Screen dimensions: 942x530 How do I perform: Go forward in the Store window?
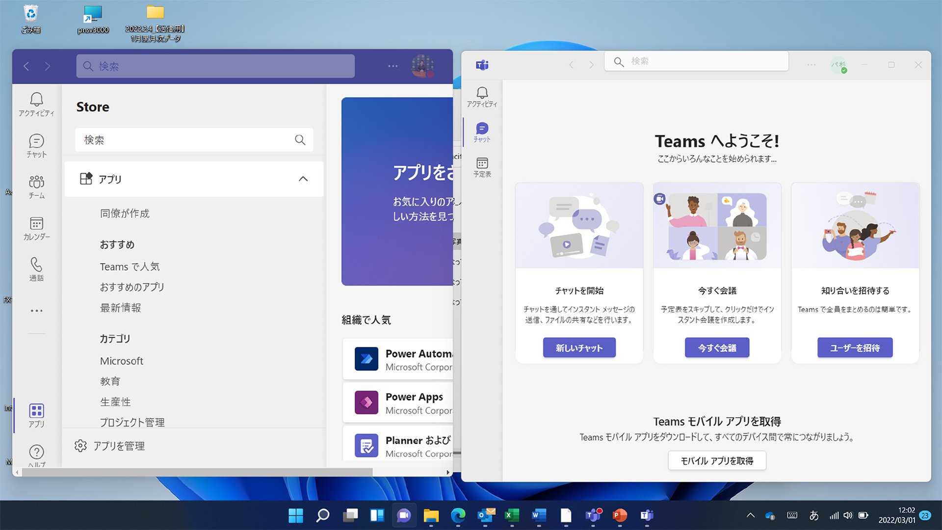(48, 66)
